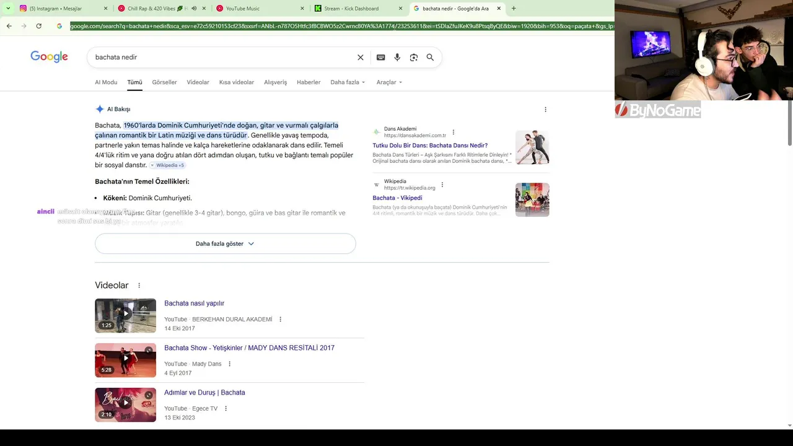The width and height of the screenshot is (793, 446).
Task: Play the Bachata Show video thumbnail
Action: (x=125, y=360)
